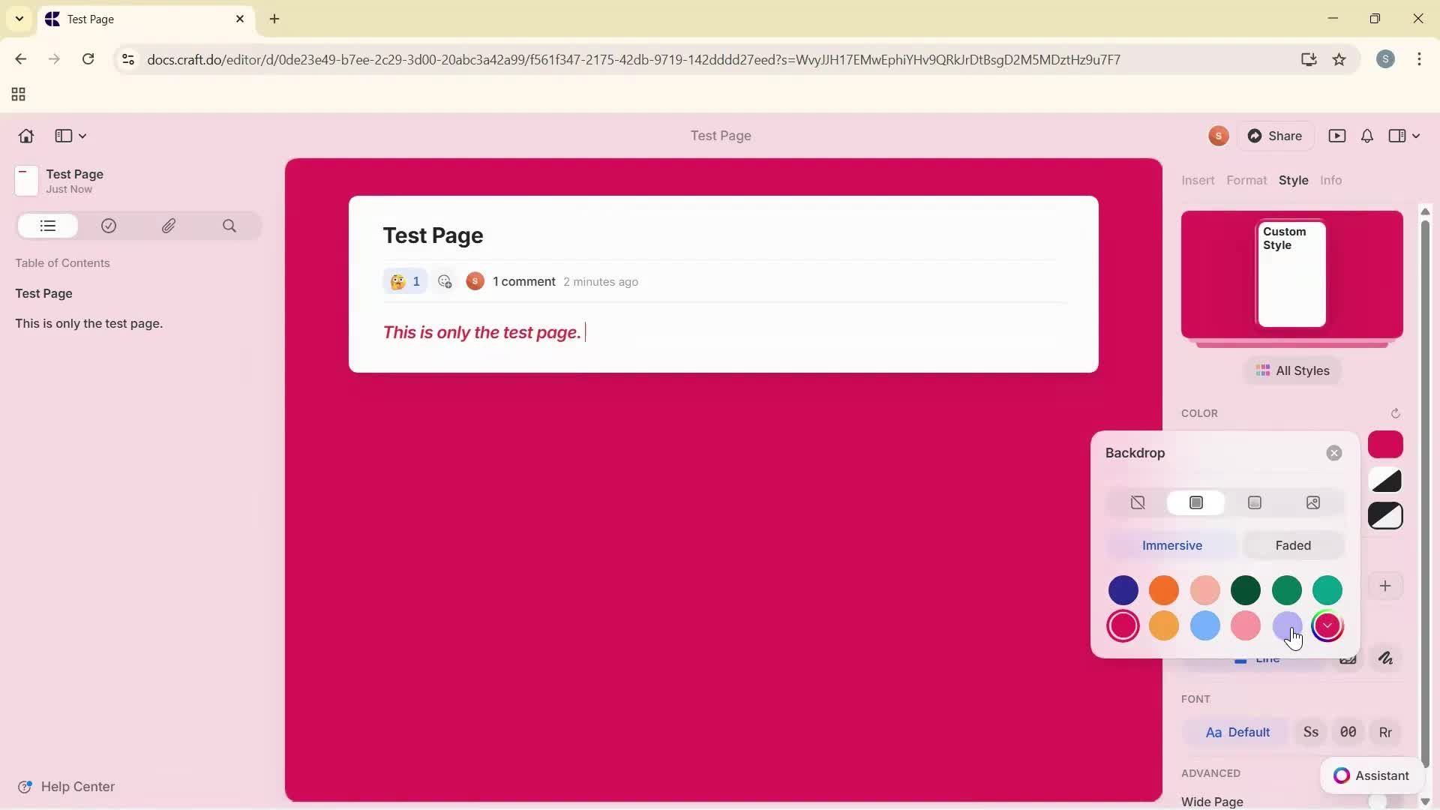This screenshot has width=1440, height=810.
Task: Switch to the Format tab
Action: (x=1247, y=180)
